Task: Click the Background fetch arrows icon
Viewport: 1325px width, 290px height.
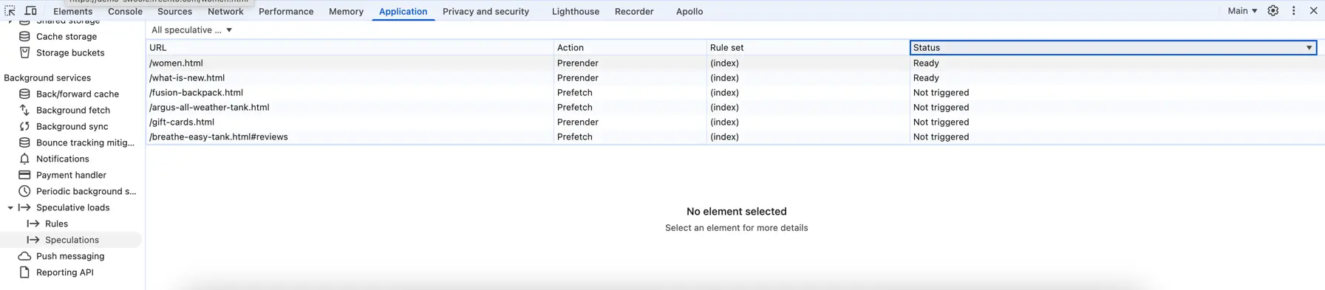Action: pyautogui.click(x=24, y=110)
